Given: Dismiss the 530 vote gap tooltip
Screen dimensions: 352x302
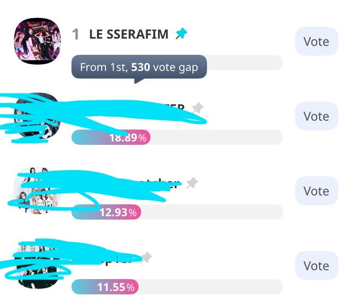Looking at the screenshot, I should (x=139, y=67).
